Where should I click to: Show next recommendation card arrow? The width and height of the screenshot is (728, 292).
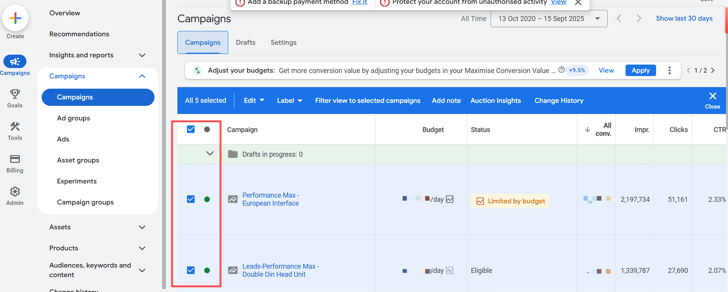click(x=713, y=70)
